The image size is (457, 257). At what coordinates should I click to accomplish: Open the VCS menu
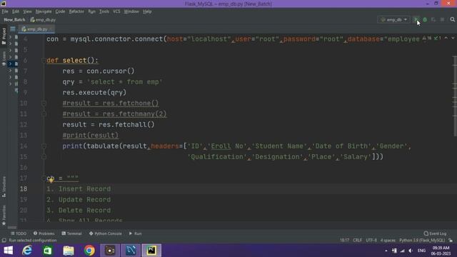click(x=116, y=11)
